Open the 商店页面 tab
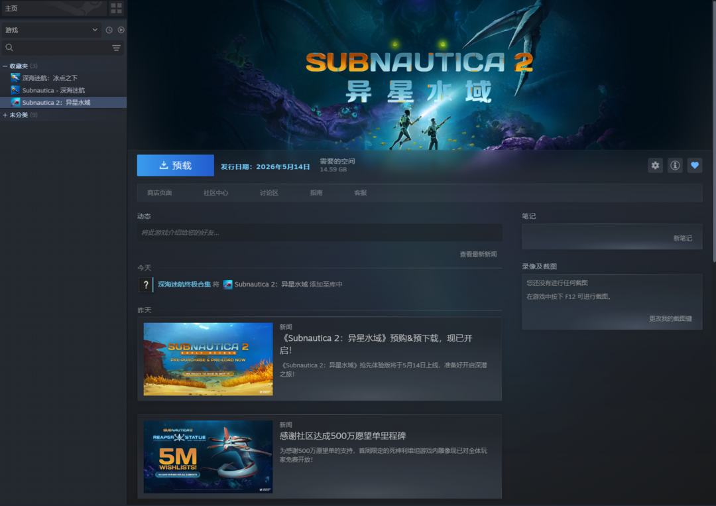Image resolution: width=716 pixels, height=506 pixels. 159,193
